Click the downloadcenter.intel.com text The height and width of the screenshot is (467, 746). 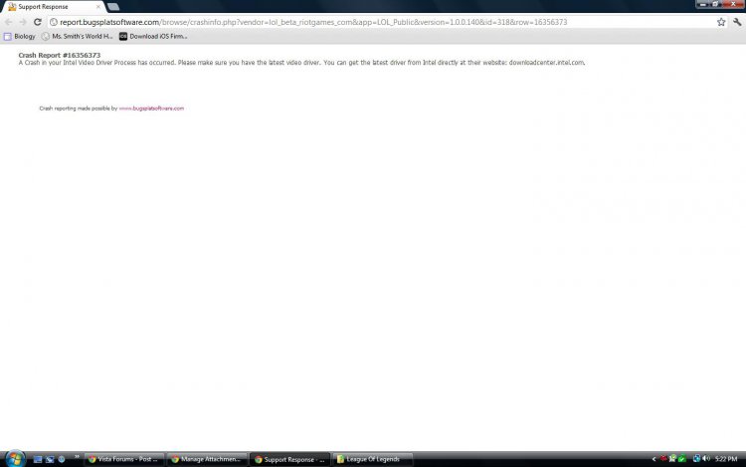click(547, 63)
